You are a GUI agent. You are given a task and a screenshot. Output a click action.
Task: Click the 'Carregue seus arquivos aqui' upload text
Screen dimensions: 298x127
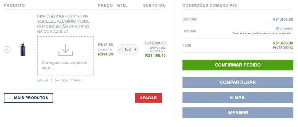[x=64, y=65]
